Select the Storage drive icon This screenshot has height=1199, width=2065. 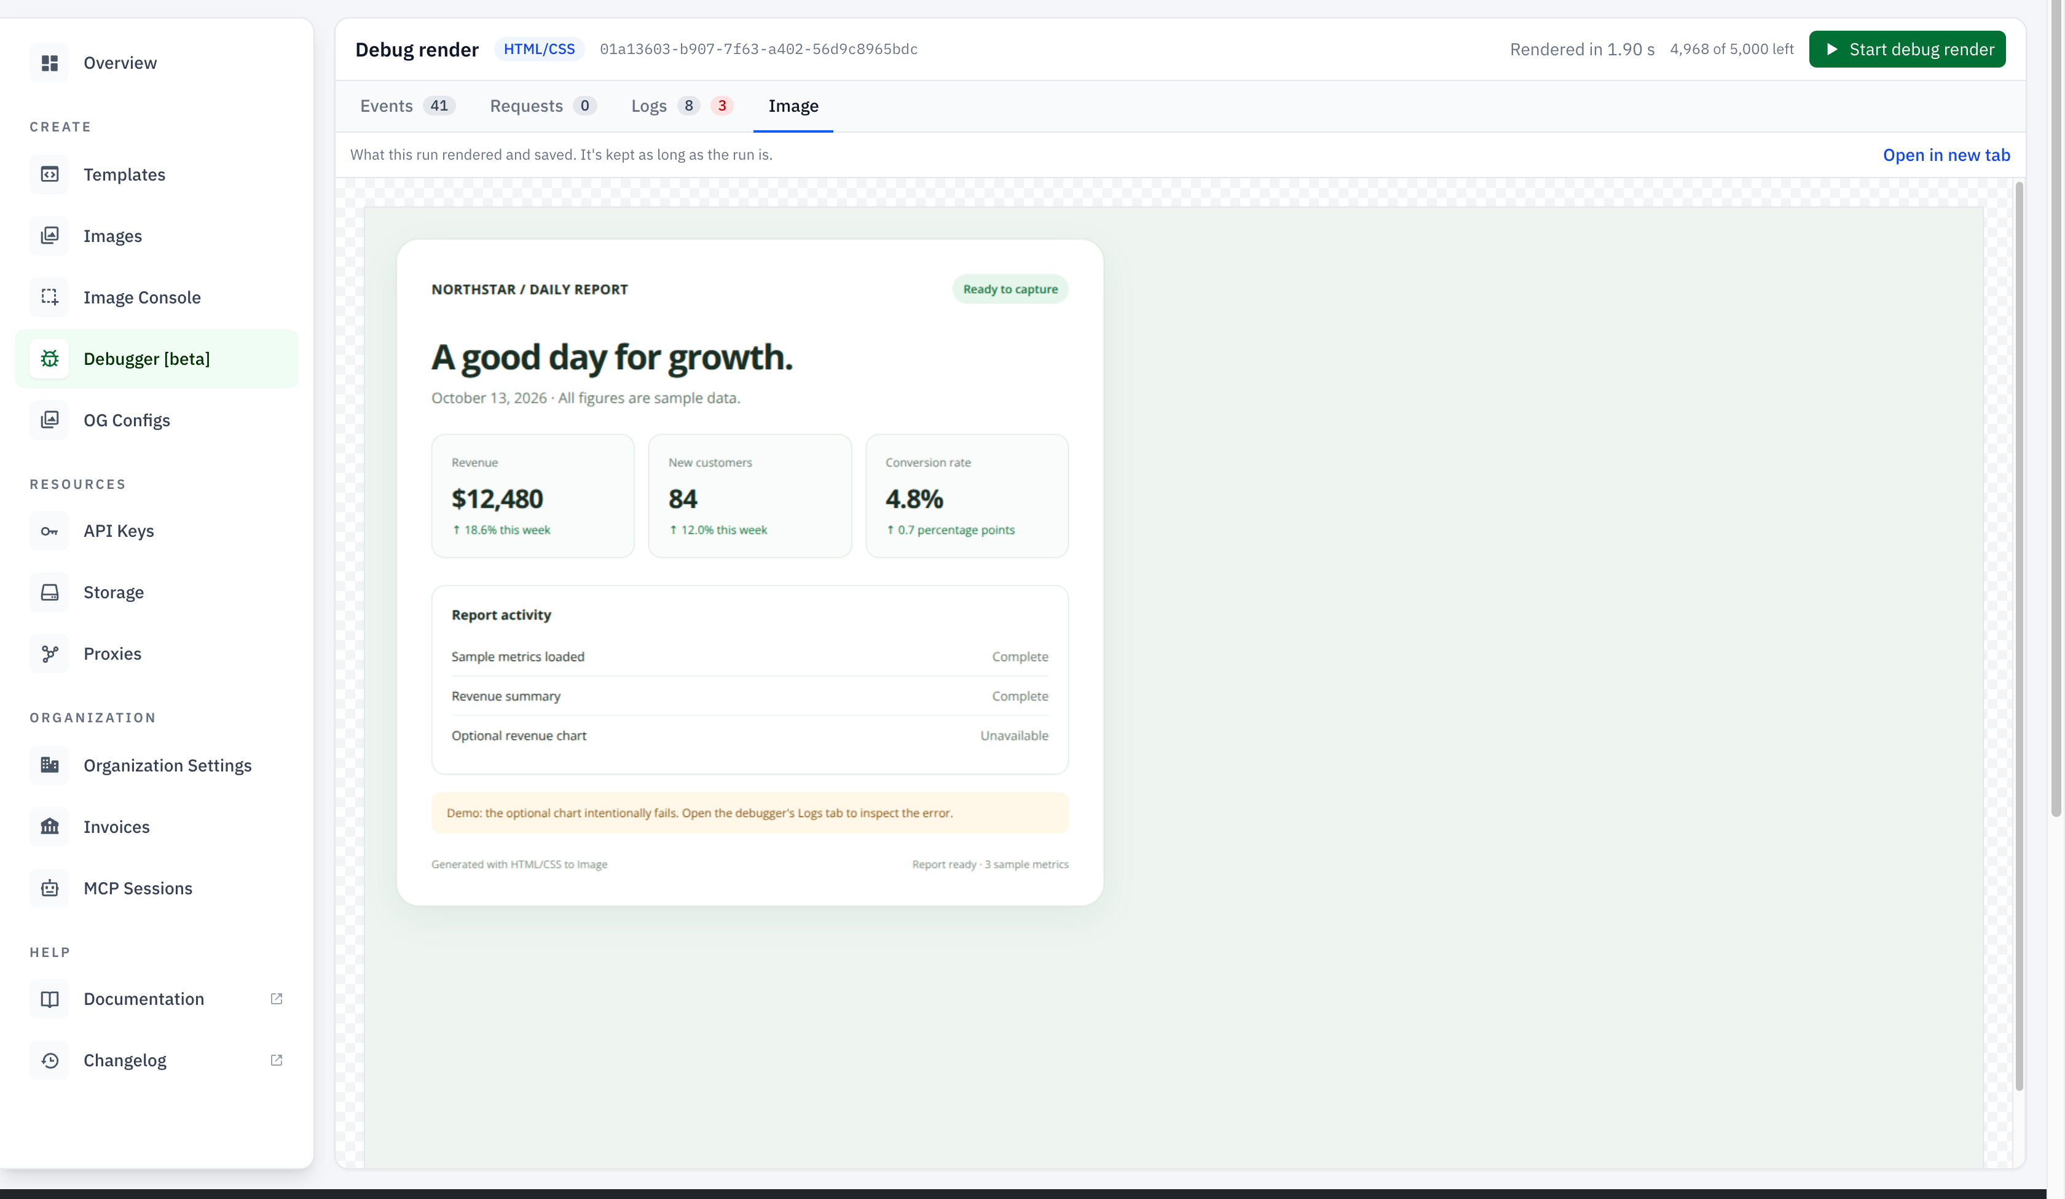[49, 592]
